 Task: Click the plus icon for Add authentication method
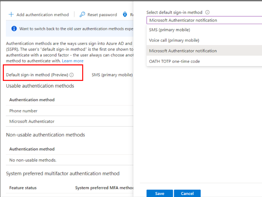[x=11, y=15]
